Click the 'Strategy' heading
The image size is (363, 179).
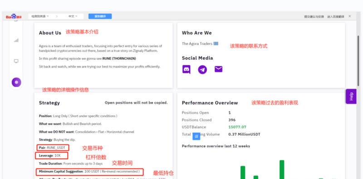click(x=49, y=103)
